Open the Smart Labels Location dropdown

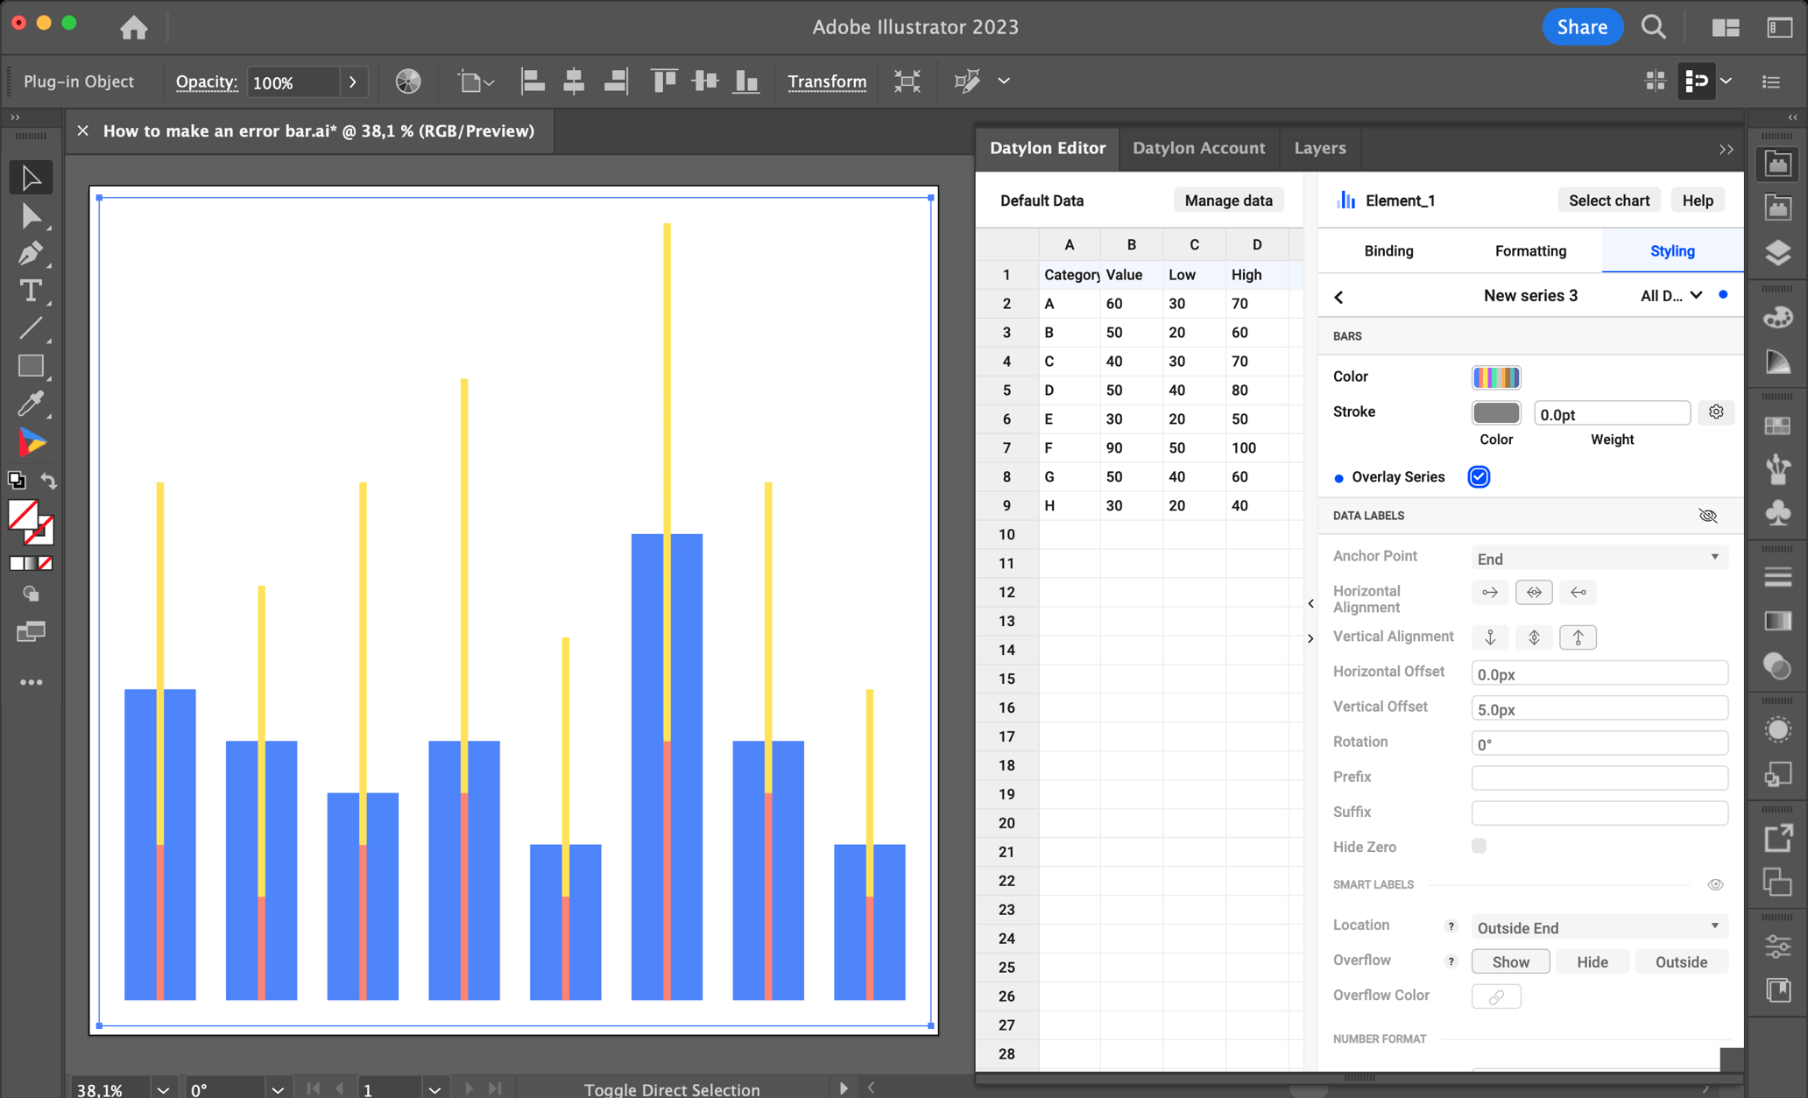pyautogui.click(x=1598, y=926)
